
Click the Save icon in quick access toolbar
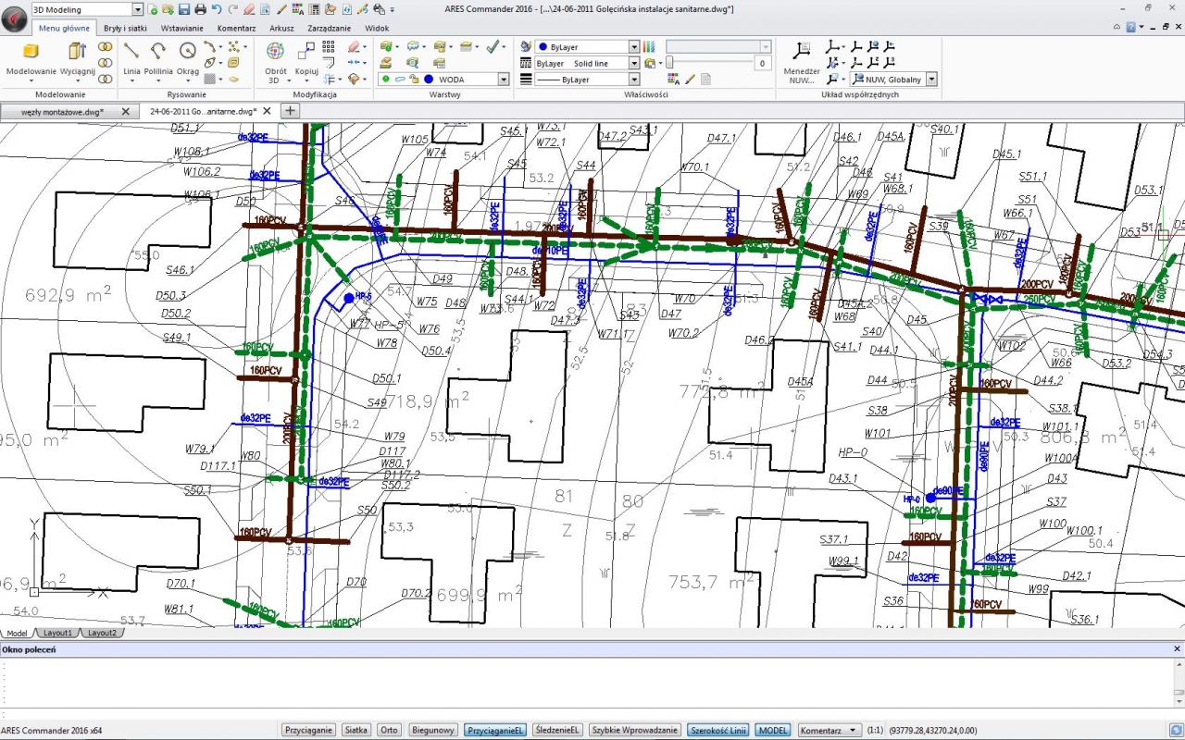pos(184,9)
